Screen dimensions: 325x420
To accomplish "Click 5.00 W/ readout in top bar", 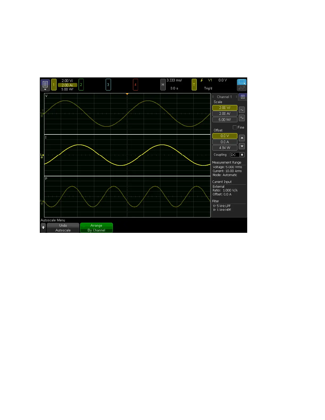I will point(67,89).
